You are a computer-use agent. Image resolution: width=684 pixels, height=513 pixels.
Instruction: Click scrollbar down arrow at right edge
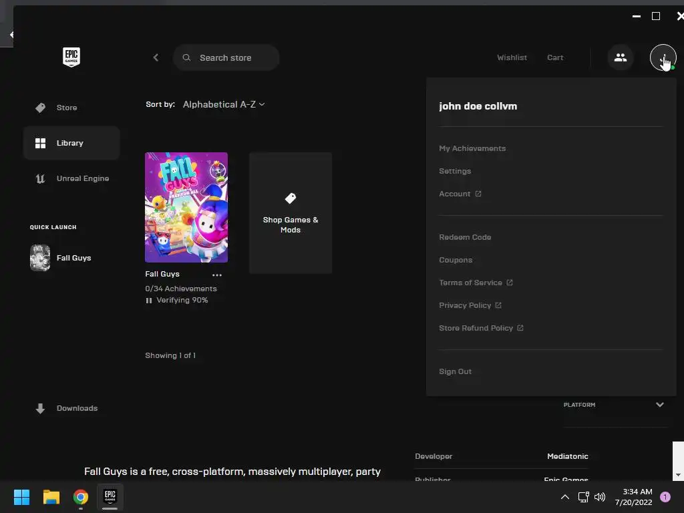tap(678, 475)
